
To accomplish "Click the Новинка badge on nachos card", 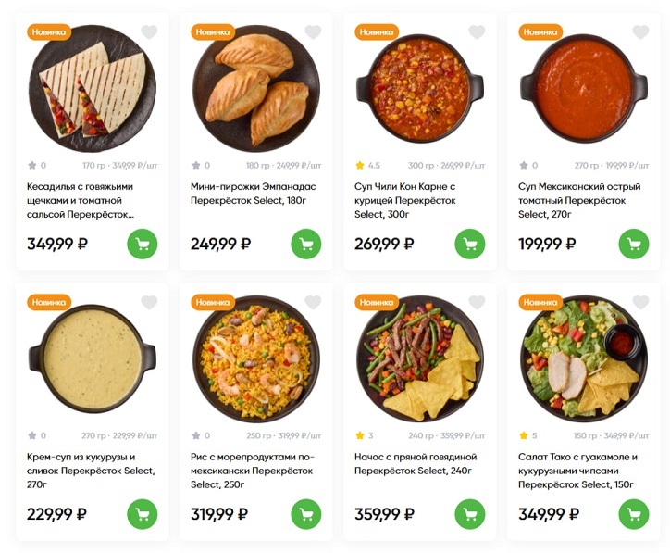I will point(377,302).
